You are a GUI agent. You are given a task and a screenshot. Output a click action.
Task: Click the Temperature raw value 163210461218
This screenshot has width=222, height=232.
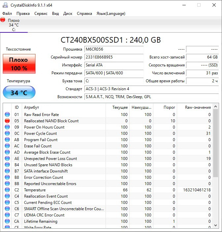click(197, 190)
